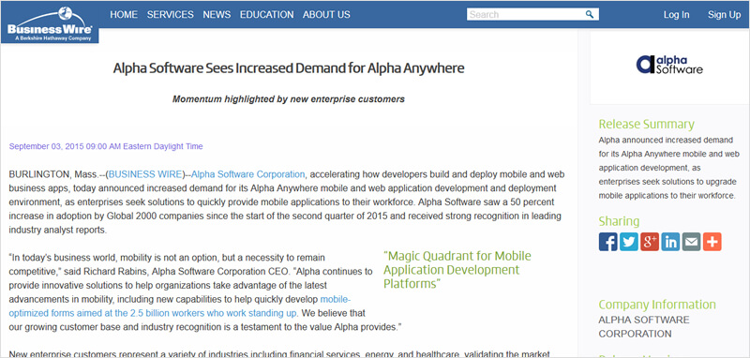This screenshot has width=750, height=358.
Task: Click the subtitle 'Momentum highlighted by new enterprise customers'
Action: point(289,99)
